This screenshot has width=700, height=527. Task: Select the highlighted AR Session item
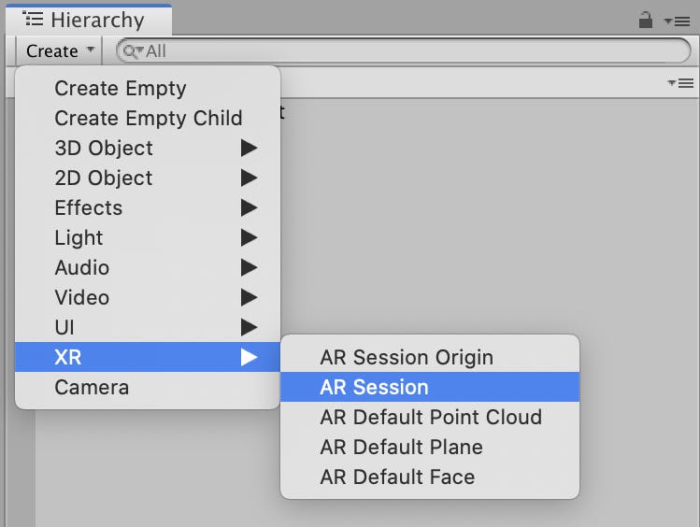pos(430,388)
